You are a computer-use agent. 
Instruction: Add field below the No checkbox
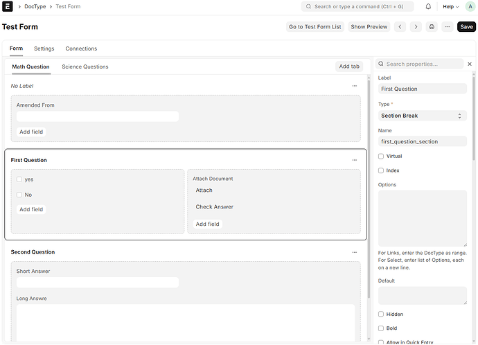click(31, 209)
